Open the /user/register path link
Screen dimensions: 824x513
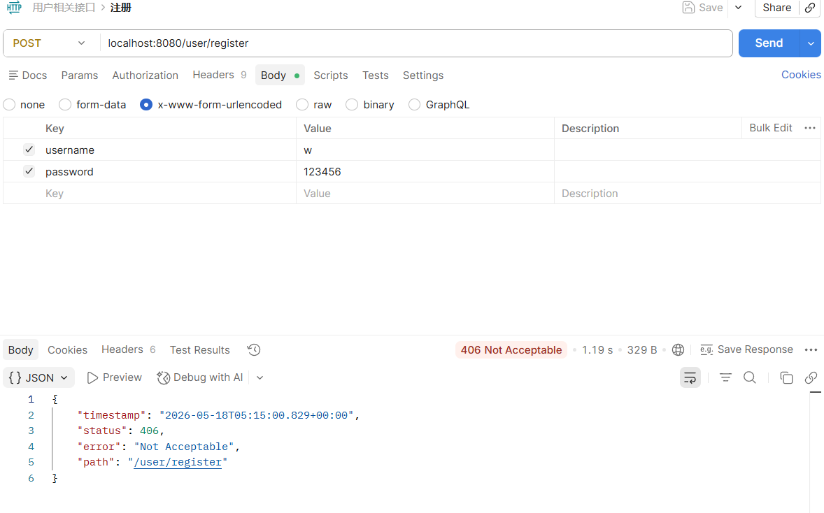click(178, 462)
